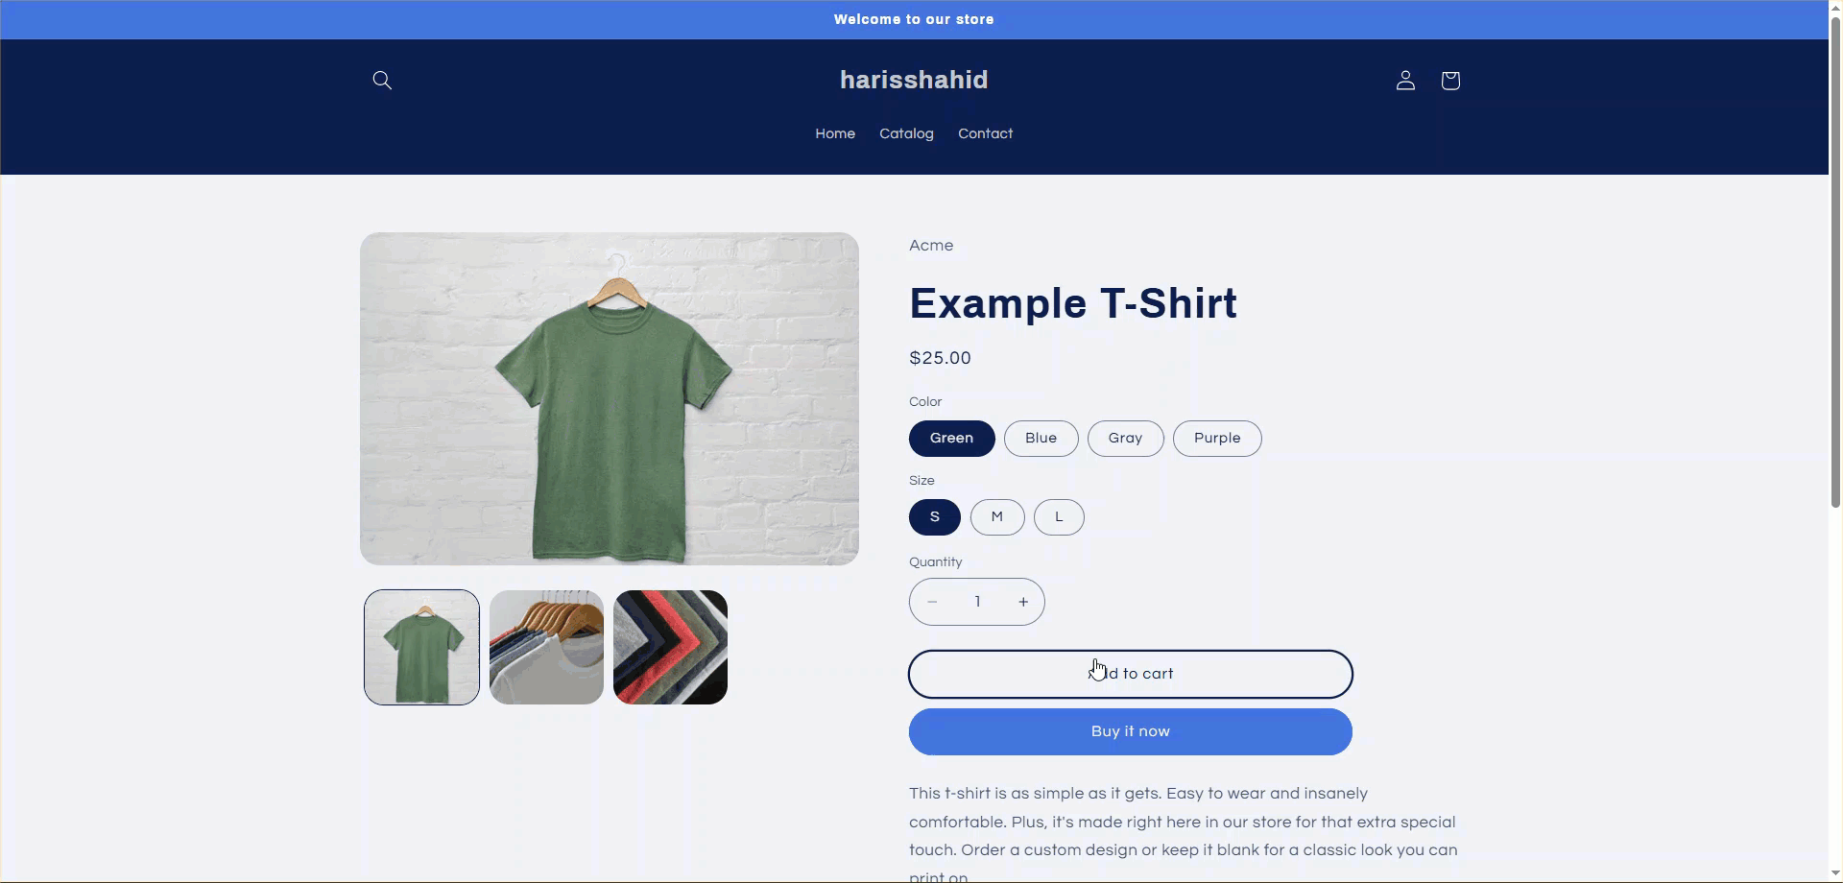Select the Blue color option
This screenshot has width=1843, height=883.
click(1041, 439)
